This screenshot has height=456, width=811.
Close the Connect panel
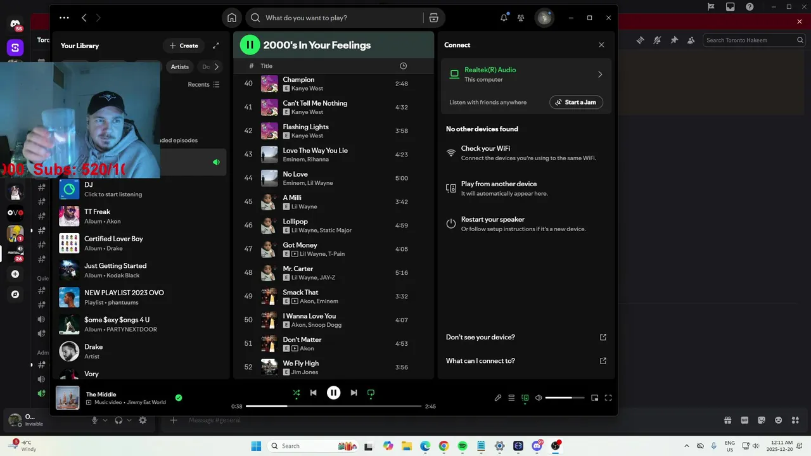click(601, 45)
